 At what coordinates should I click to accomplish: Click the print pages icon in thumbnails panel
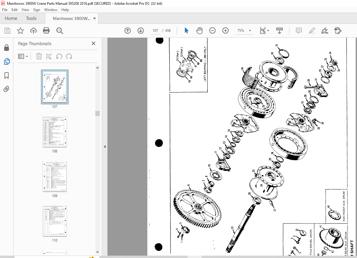tap(49, 56)
